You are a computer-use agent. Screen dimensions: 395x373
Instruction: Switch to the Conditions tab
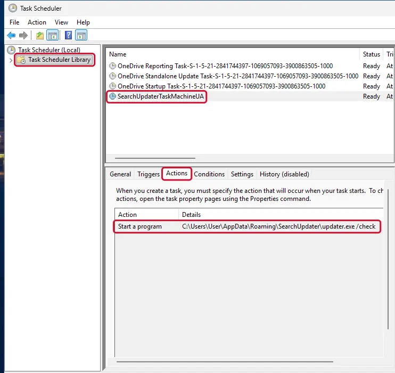coord(209,174)
